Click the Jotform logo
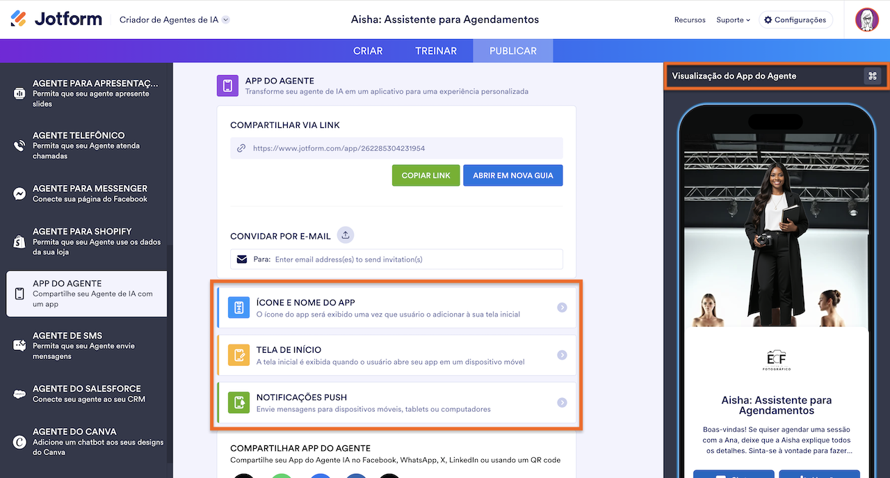This screenshot has height=478, width=890. coord(56,19)
